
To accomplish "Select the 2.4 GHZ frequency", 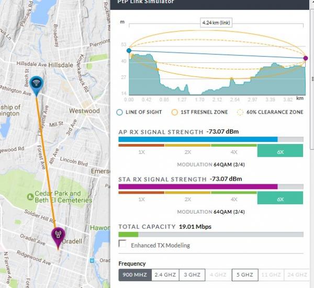I will pos(165,275).
